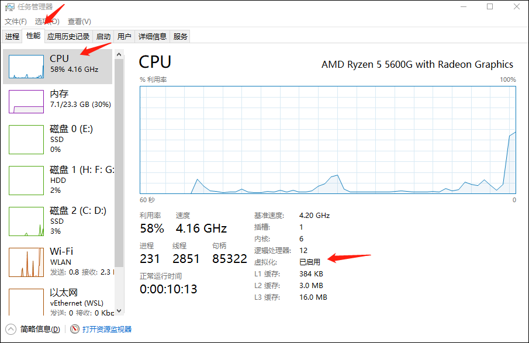Click the resource monitor icon

pyautogui.click(x=75, y=329)
